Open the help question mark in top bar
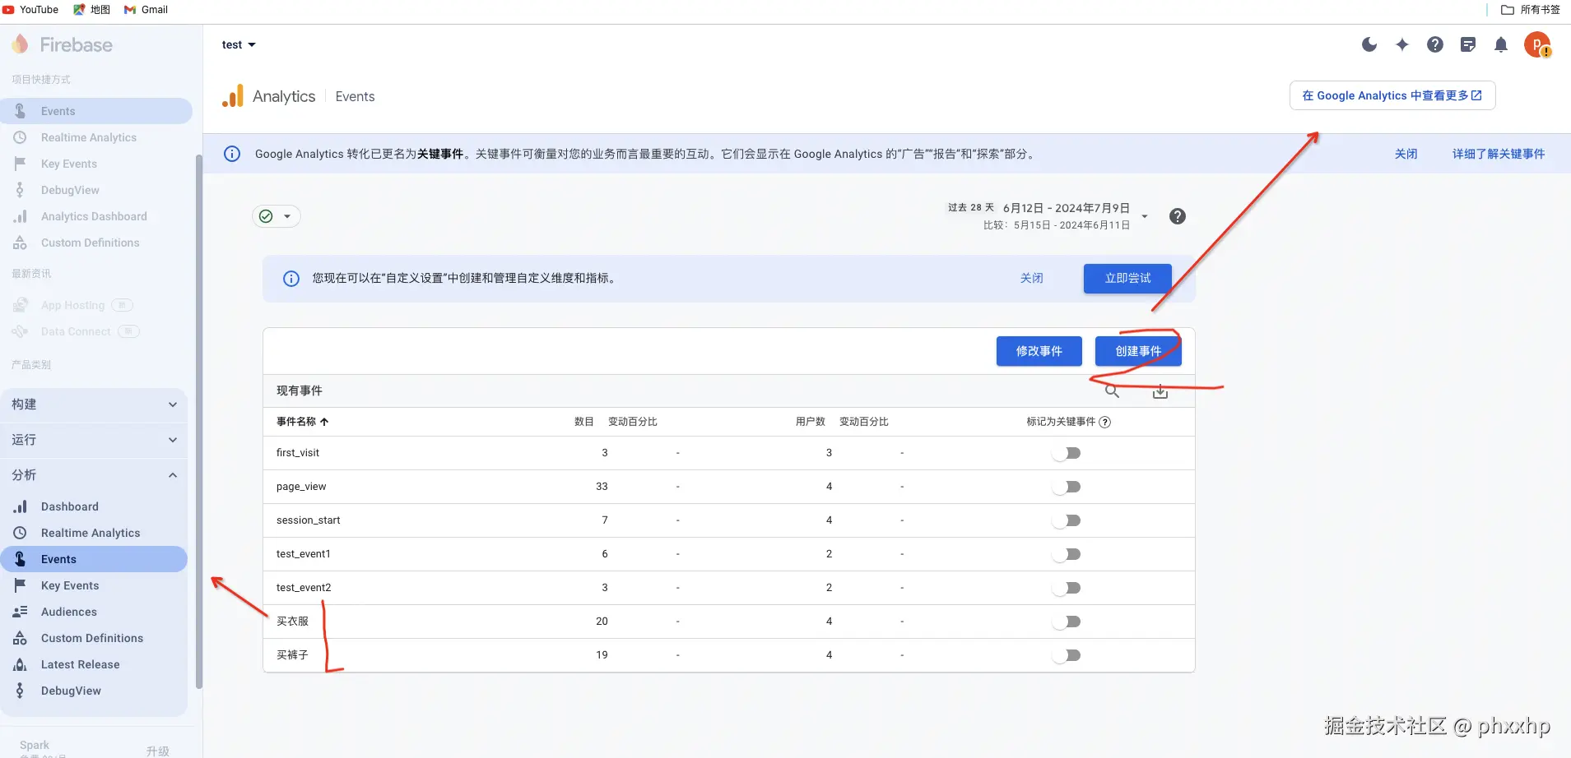 1435,44
